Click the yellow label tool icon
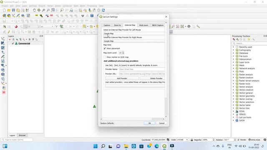 pyautogui.click(x=36, y=16)
